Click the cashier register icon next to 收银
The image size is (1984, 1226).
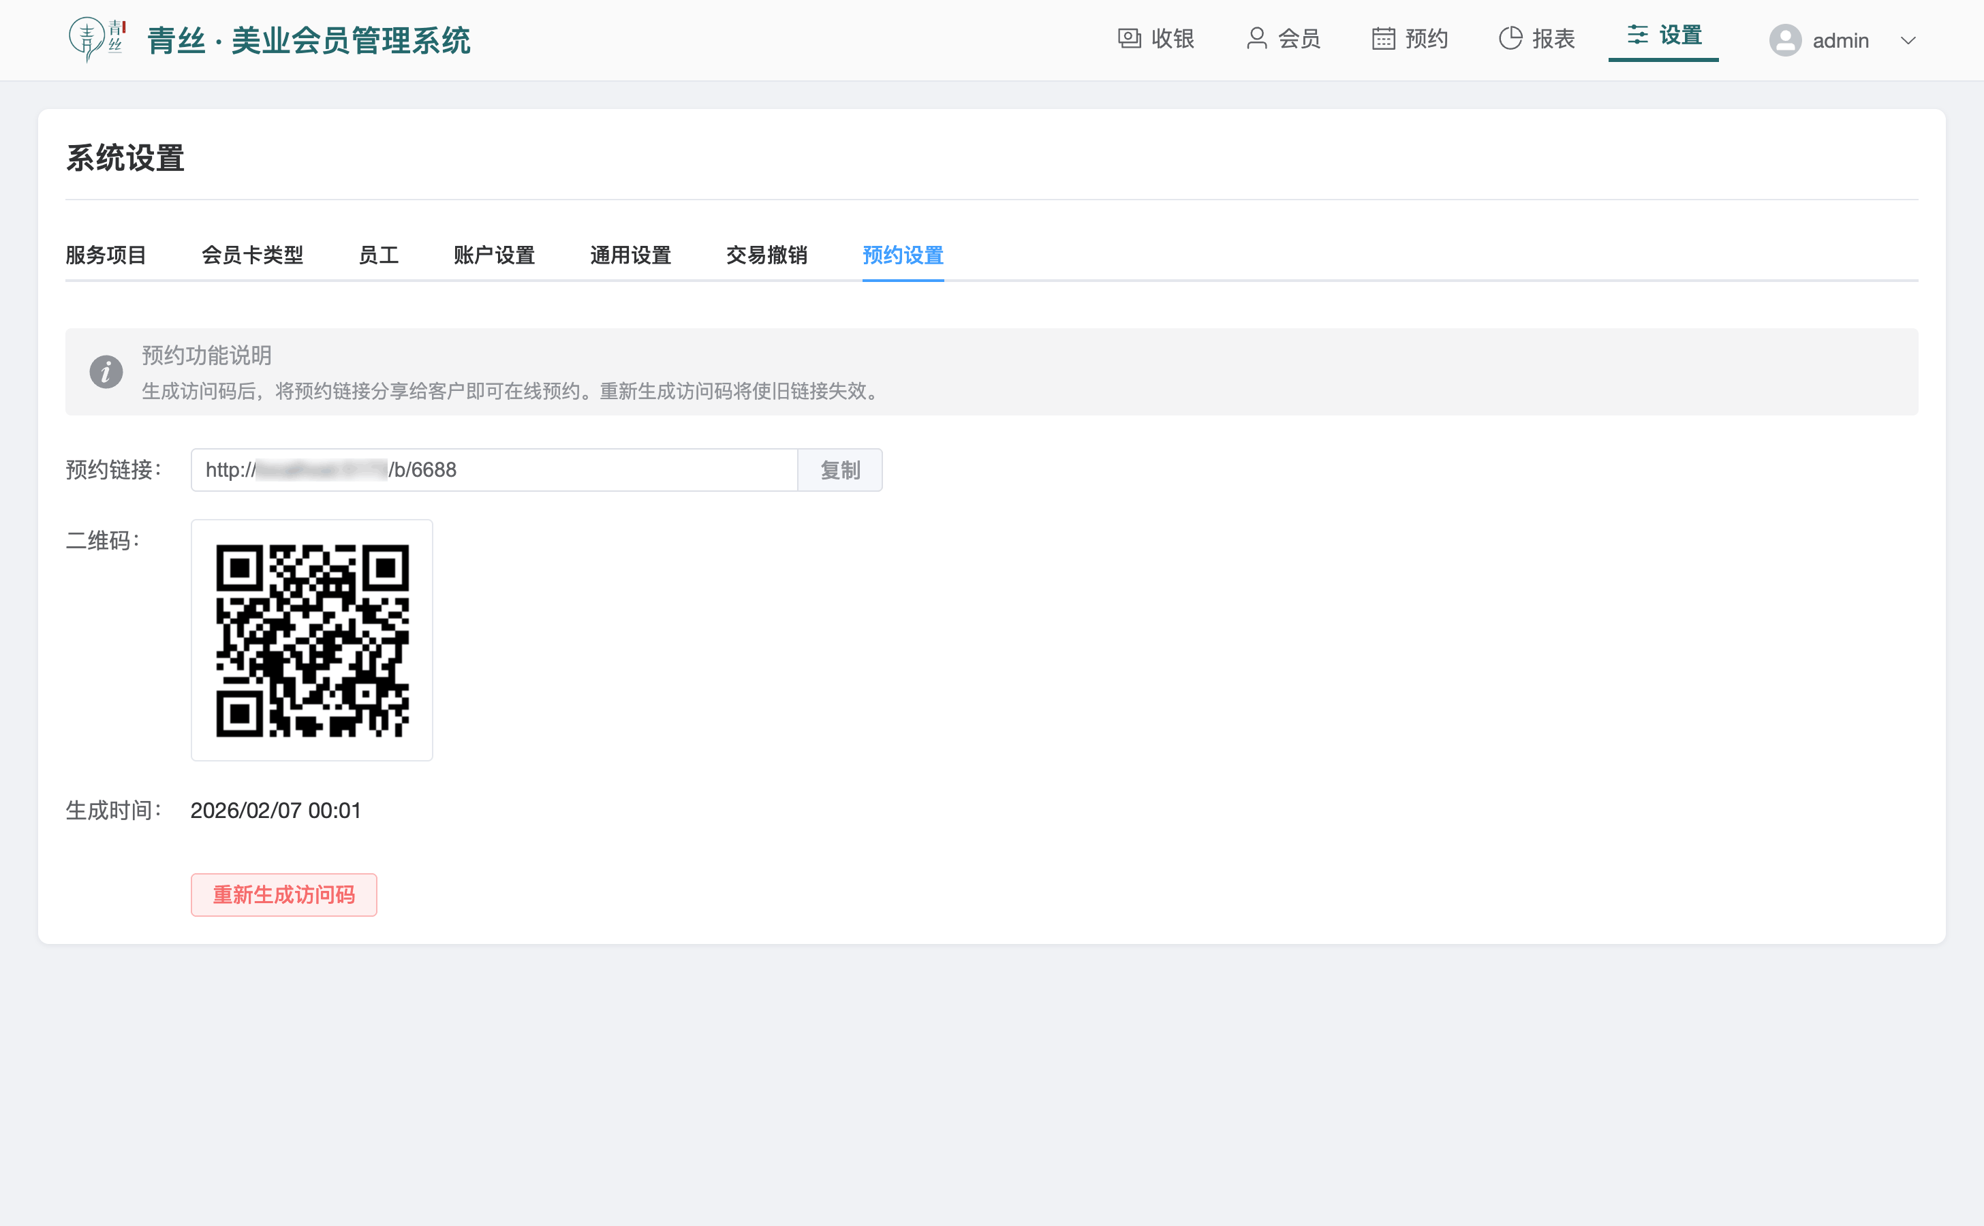click(1129, 38)
